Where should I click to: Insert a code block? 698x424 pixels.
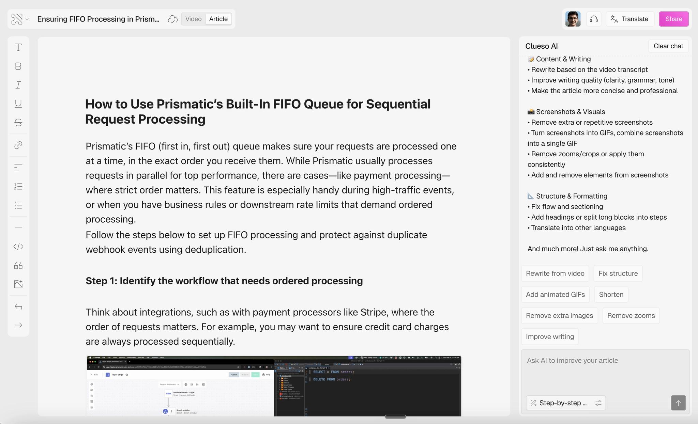click(x=18, y=247)
